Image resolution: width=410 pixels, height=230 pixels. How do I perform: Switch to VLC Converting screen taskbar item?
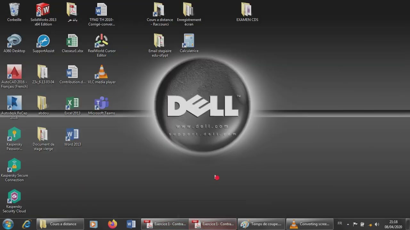point(309,224)
